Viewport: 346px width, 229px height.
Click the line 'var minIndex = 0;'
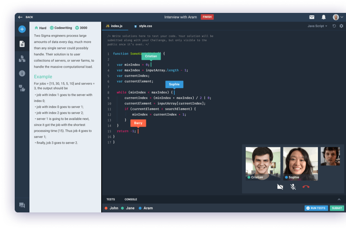click(133, 65)
